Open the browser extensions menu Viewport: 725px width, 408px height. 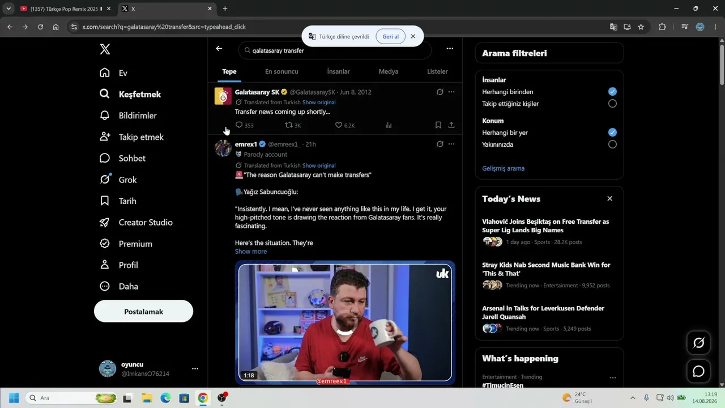click(x=662, y=27)
